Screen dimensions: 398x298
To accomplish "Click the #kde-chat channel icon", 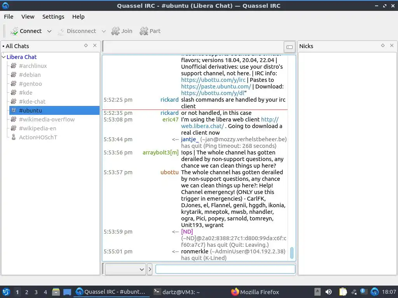I will [14, 101].
